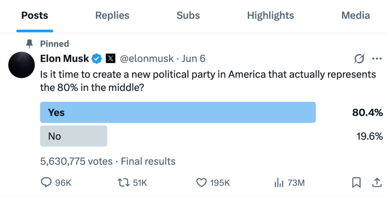Screen dimensions: 388x197
Task: Click the blue verified checkmark badge
Action: click(97, 59)
